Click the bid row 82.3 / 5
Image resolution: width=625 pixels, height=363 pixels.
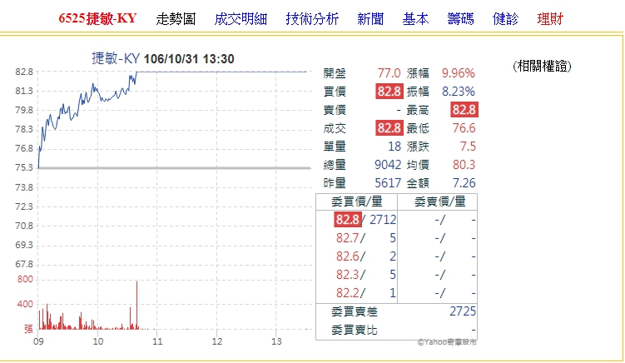point(366,275)
